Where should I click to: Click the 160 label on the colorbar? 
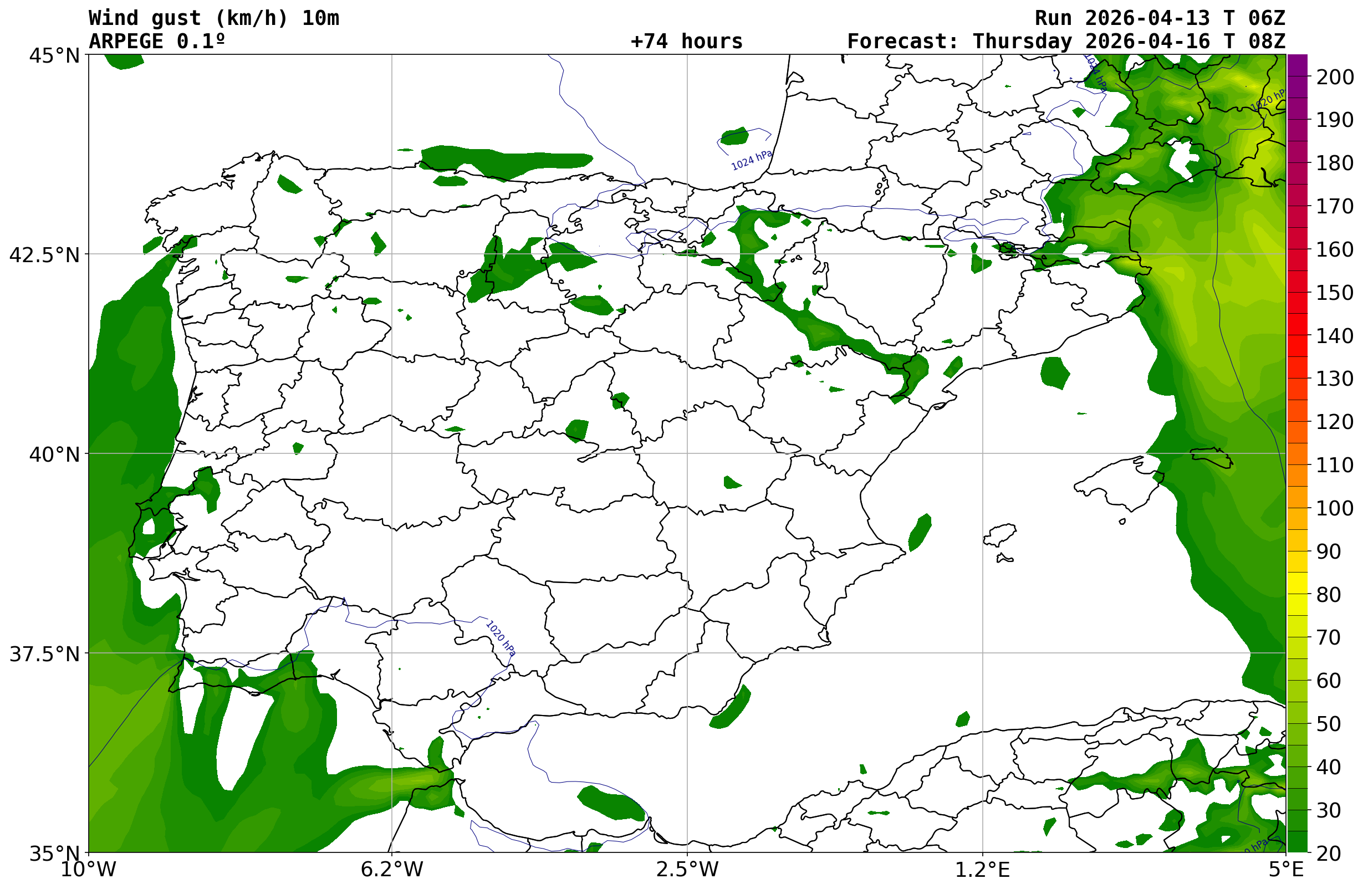coord(1334,249)
